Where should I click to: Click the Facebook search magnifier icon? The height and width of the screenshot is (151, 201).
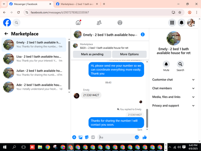pyautogui.click(x=16, y=23)
